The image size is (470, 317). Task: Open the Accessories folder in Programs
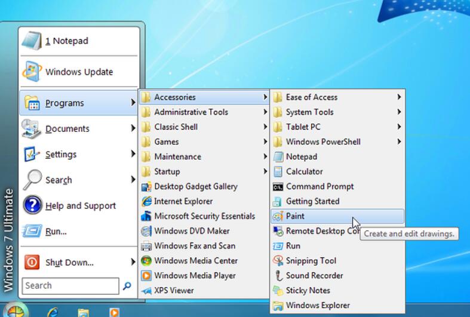(204, 97)
